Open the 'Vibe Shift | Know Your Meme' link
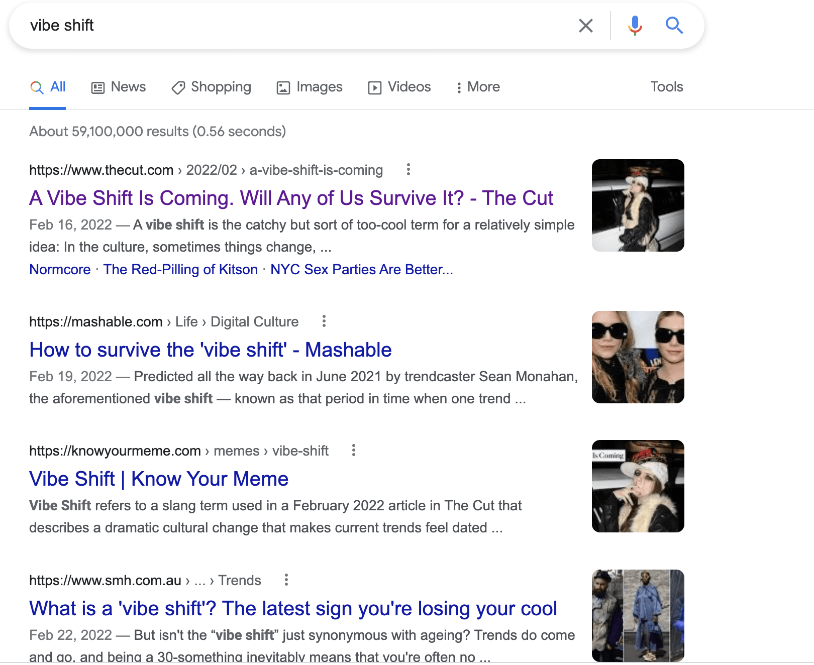Image resolution: width=814 pixels, height=665 pixels. 159,479
